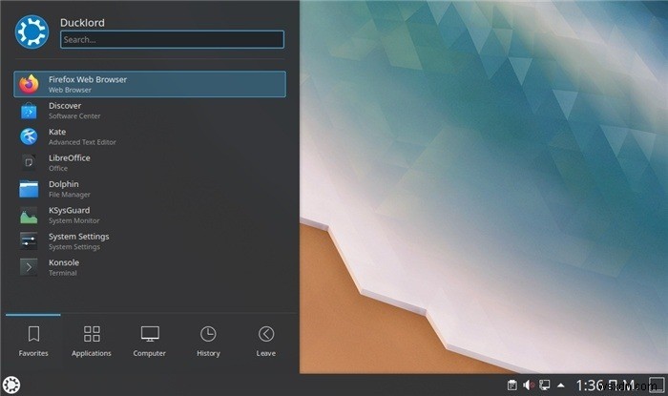Select the "File Manager" subtitle text
668x396 pixels.
70,195
